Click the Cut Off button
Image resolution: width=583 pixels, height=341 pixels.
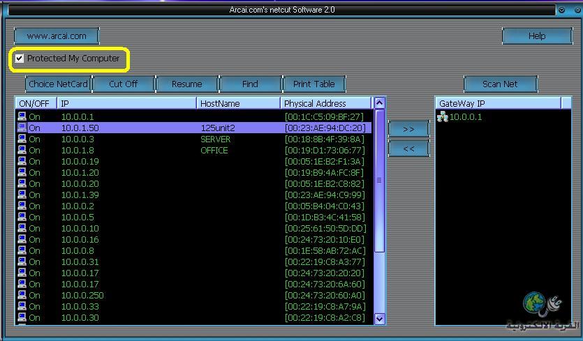123,84
